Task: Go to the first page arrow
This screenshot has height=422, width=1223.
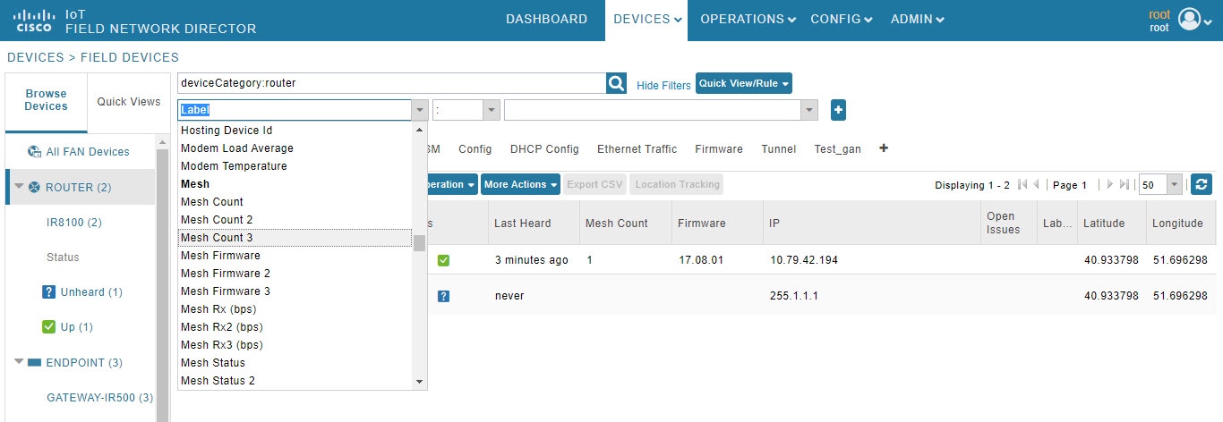Action: click(x=1022, y=185)
